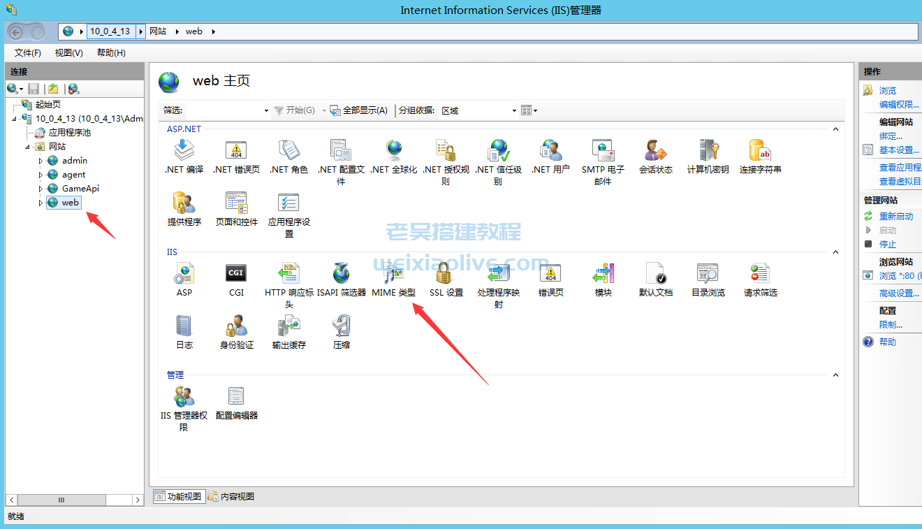Collapse the ASP.NET group section
Screen dimensions: 922x529
[x=835, y=129]
